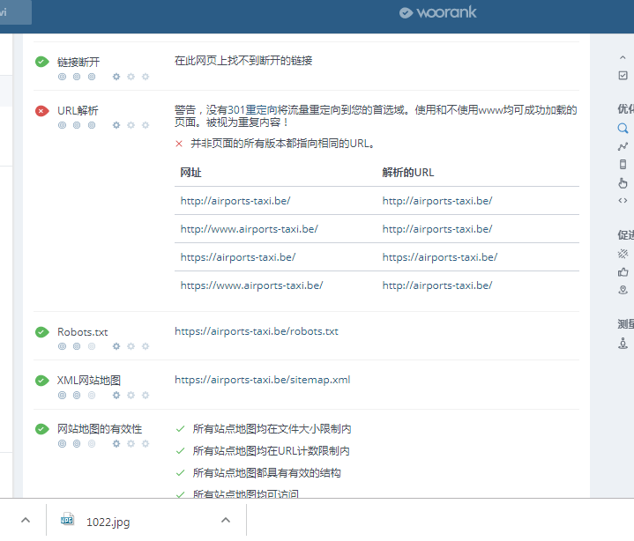Open the line-chart icon in sidebar
Screen dimensions: 634x541
[623, 146]
